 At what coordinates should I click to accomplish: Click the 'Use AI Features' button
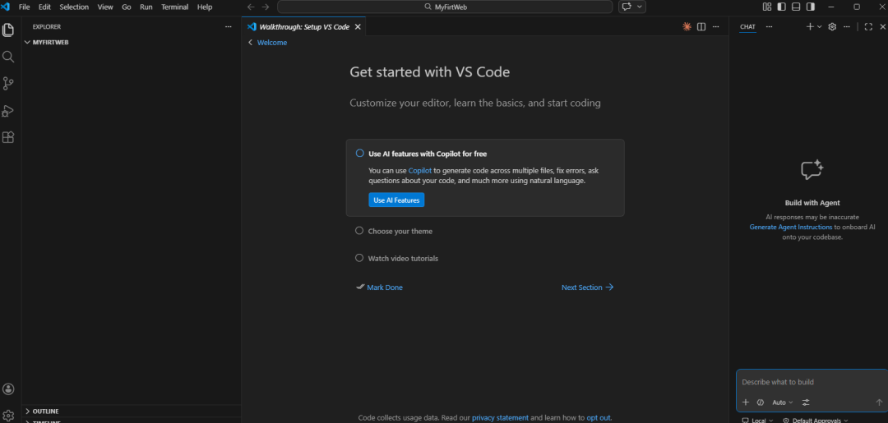click(396, 200)
